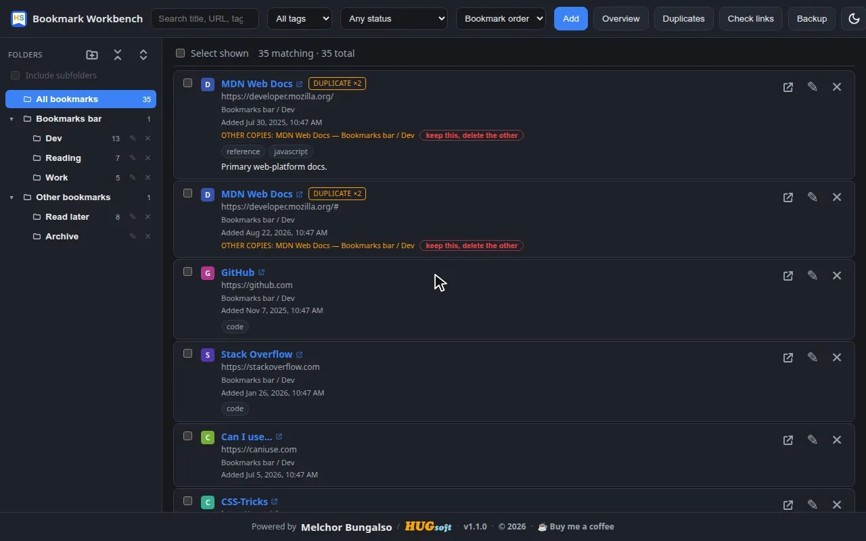Open Can I use bookmark externally
Screen dimensions: 866x541
[x=788, y=440]
